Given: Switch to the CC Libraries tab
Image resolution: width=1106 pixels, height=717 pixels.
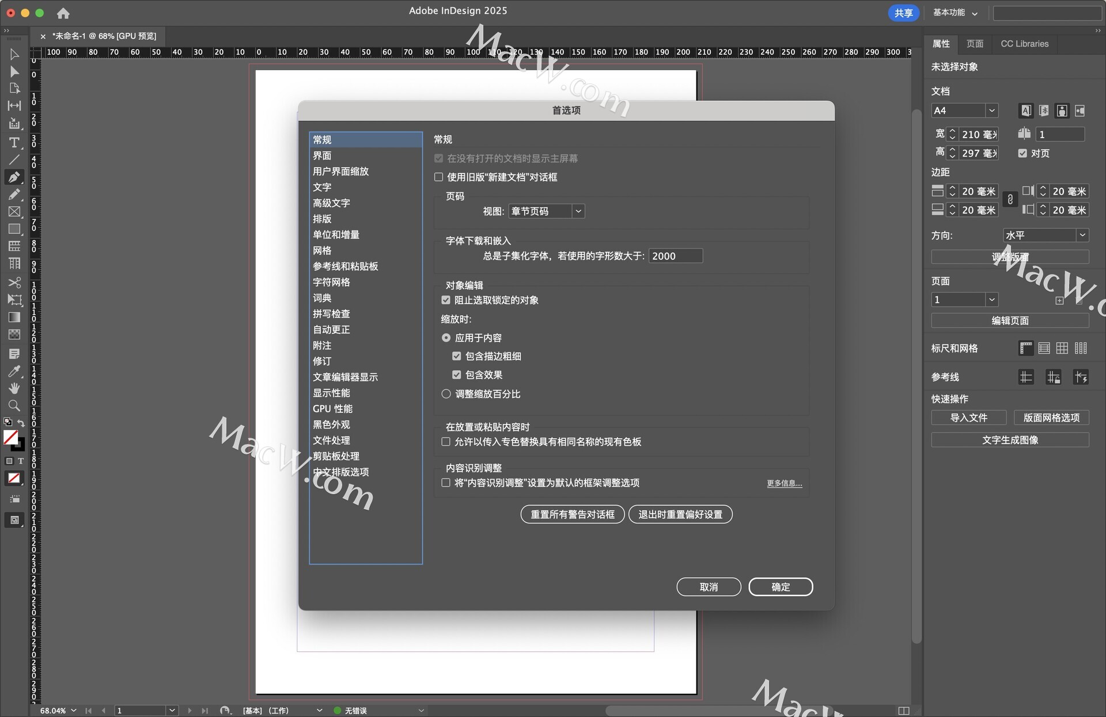Looking at the screenshot, I should (x=1024, y=44).
